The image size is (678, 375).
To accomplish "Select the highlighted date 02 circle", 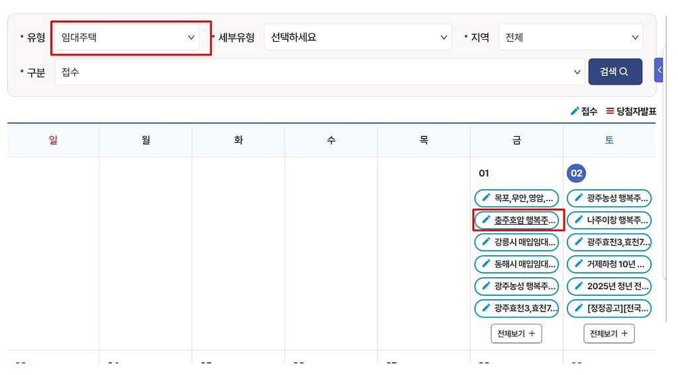I will [577, 173].
